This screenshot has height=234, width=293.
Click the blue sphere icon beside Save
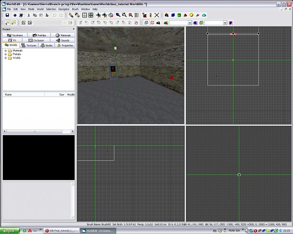(x=15, y=15)
